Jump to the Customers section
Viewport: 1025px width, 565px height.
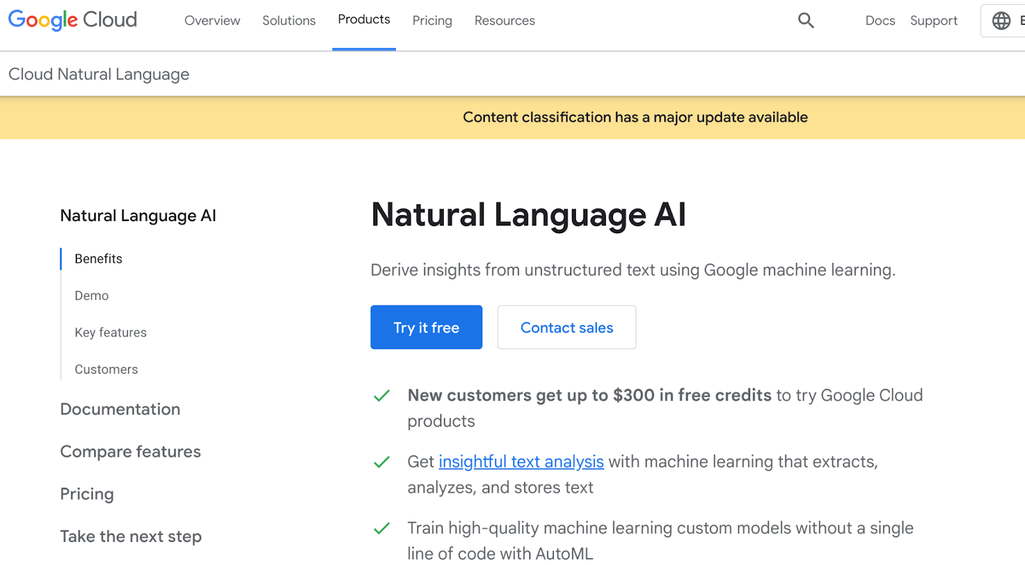point(106,370)
